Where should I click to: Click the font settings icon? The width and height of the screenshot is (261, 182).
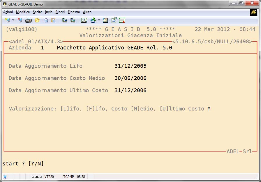[x=93, y=20]
